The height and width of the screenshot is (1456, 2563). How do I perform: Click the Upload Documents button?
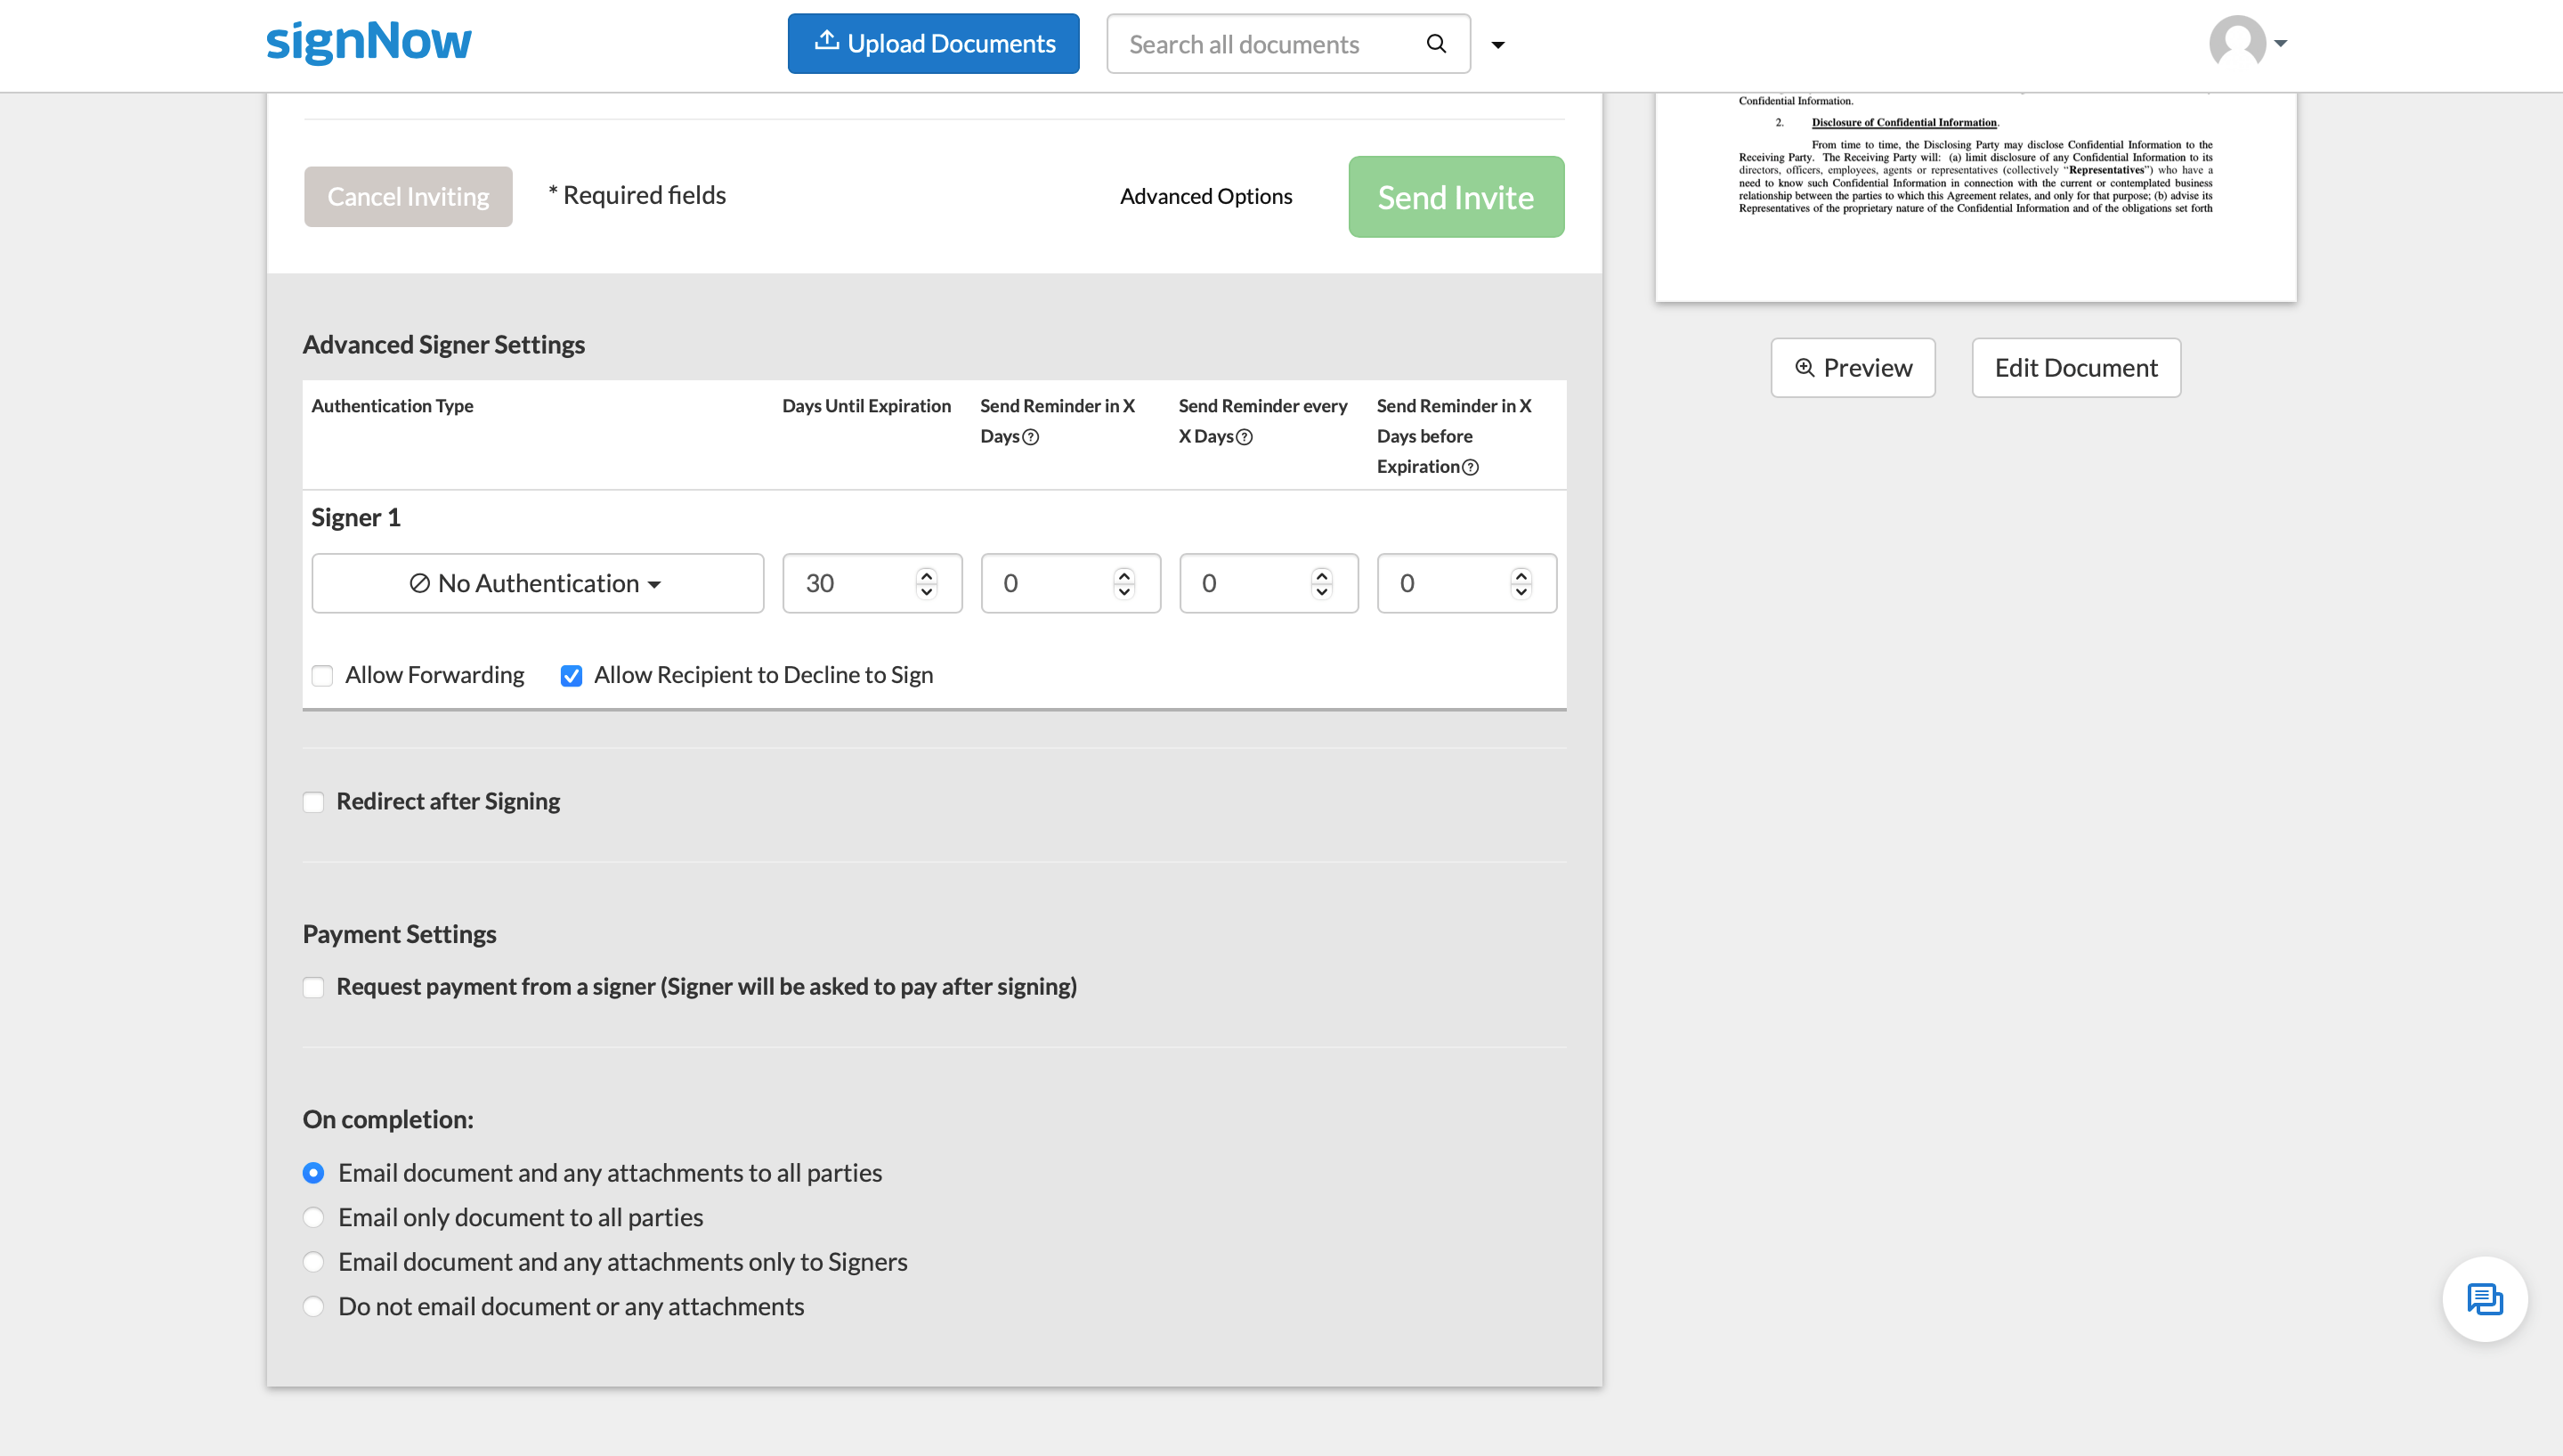(933, 43)
